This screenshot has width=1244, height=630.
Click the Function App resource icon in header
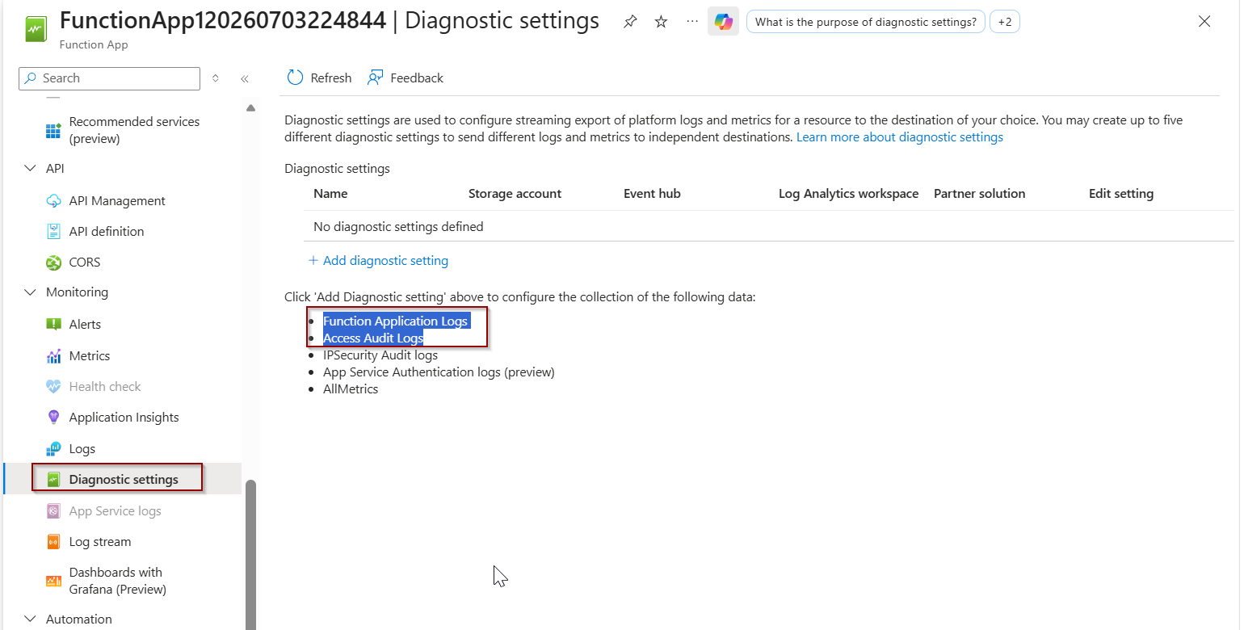[x=36, y=30]
